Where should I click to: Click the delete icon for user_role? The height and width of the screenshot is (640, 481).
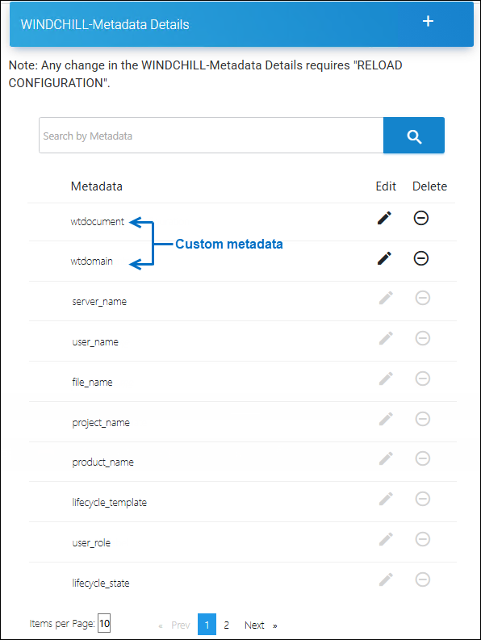pos(423,539)
